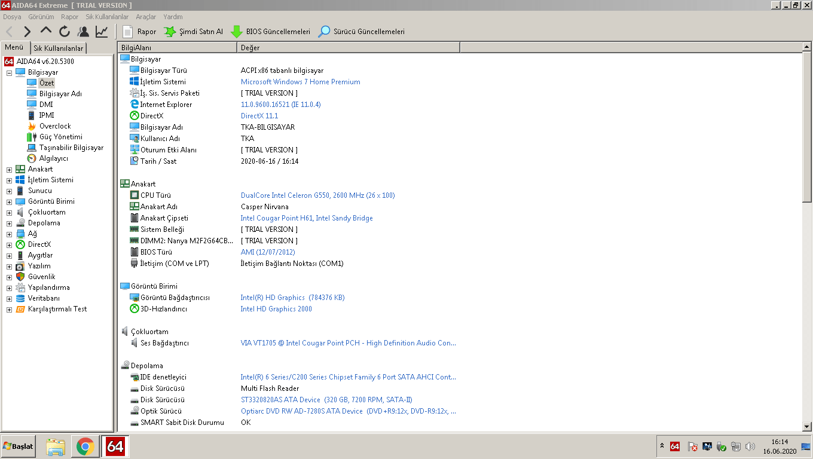This screenshot has width=813, height=459.
Task: Open Intel Cougar Point H61 chipset link
Action: (x=307, y=218)
